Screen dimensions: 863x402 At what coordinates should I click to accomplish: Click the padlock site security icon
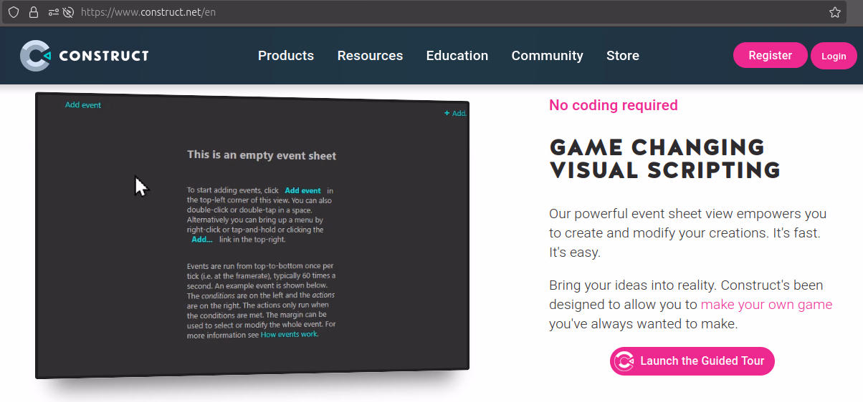tap(33, 12)
